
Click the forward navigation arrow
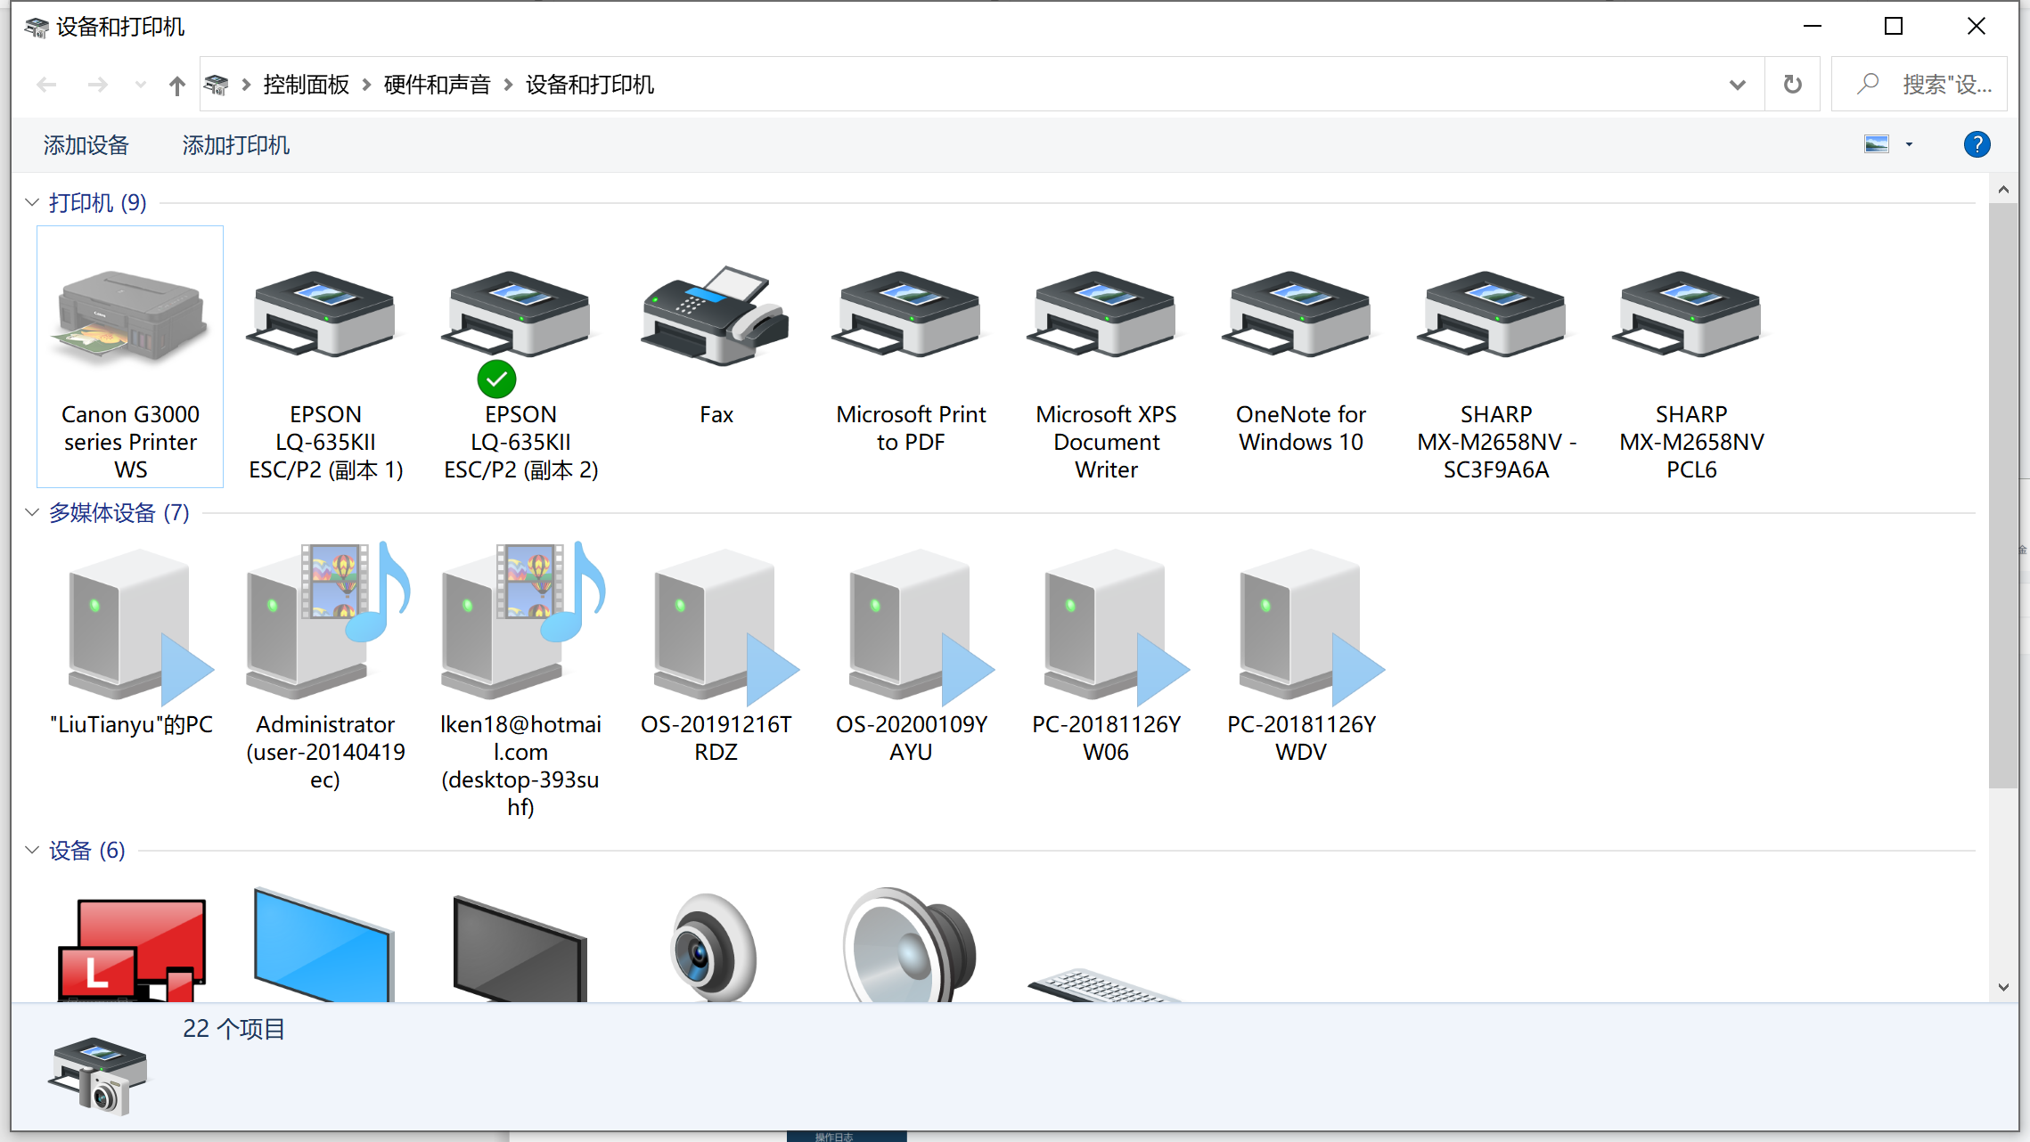(x=97, y=85)
